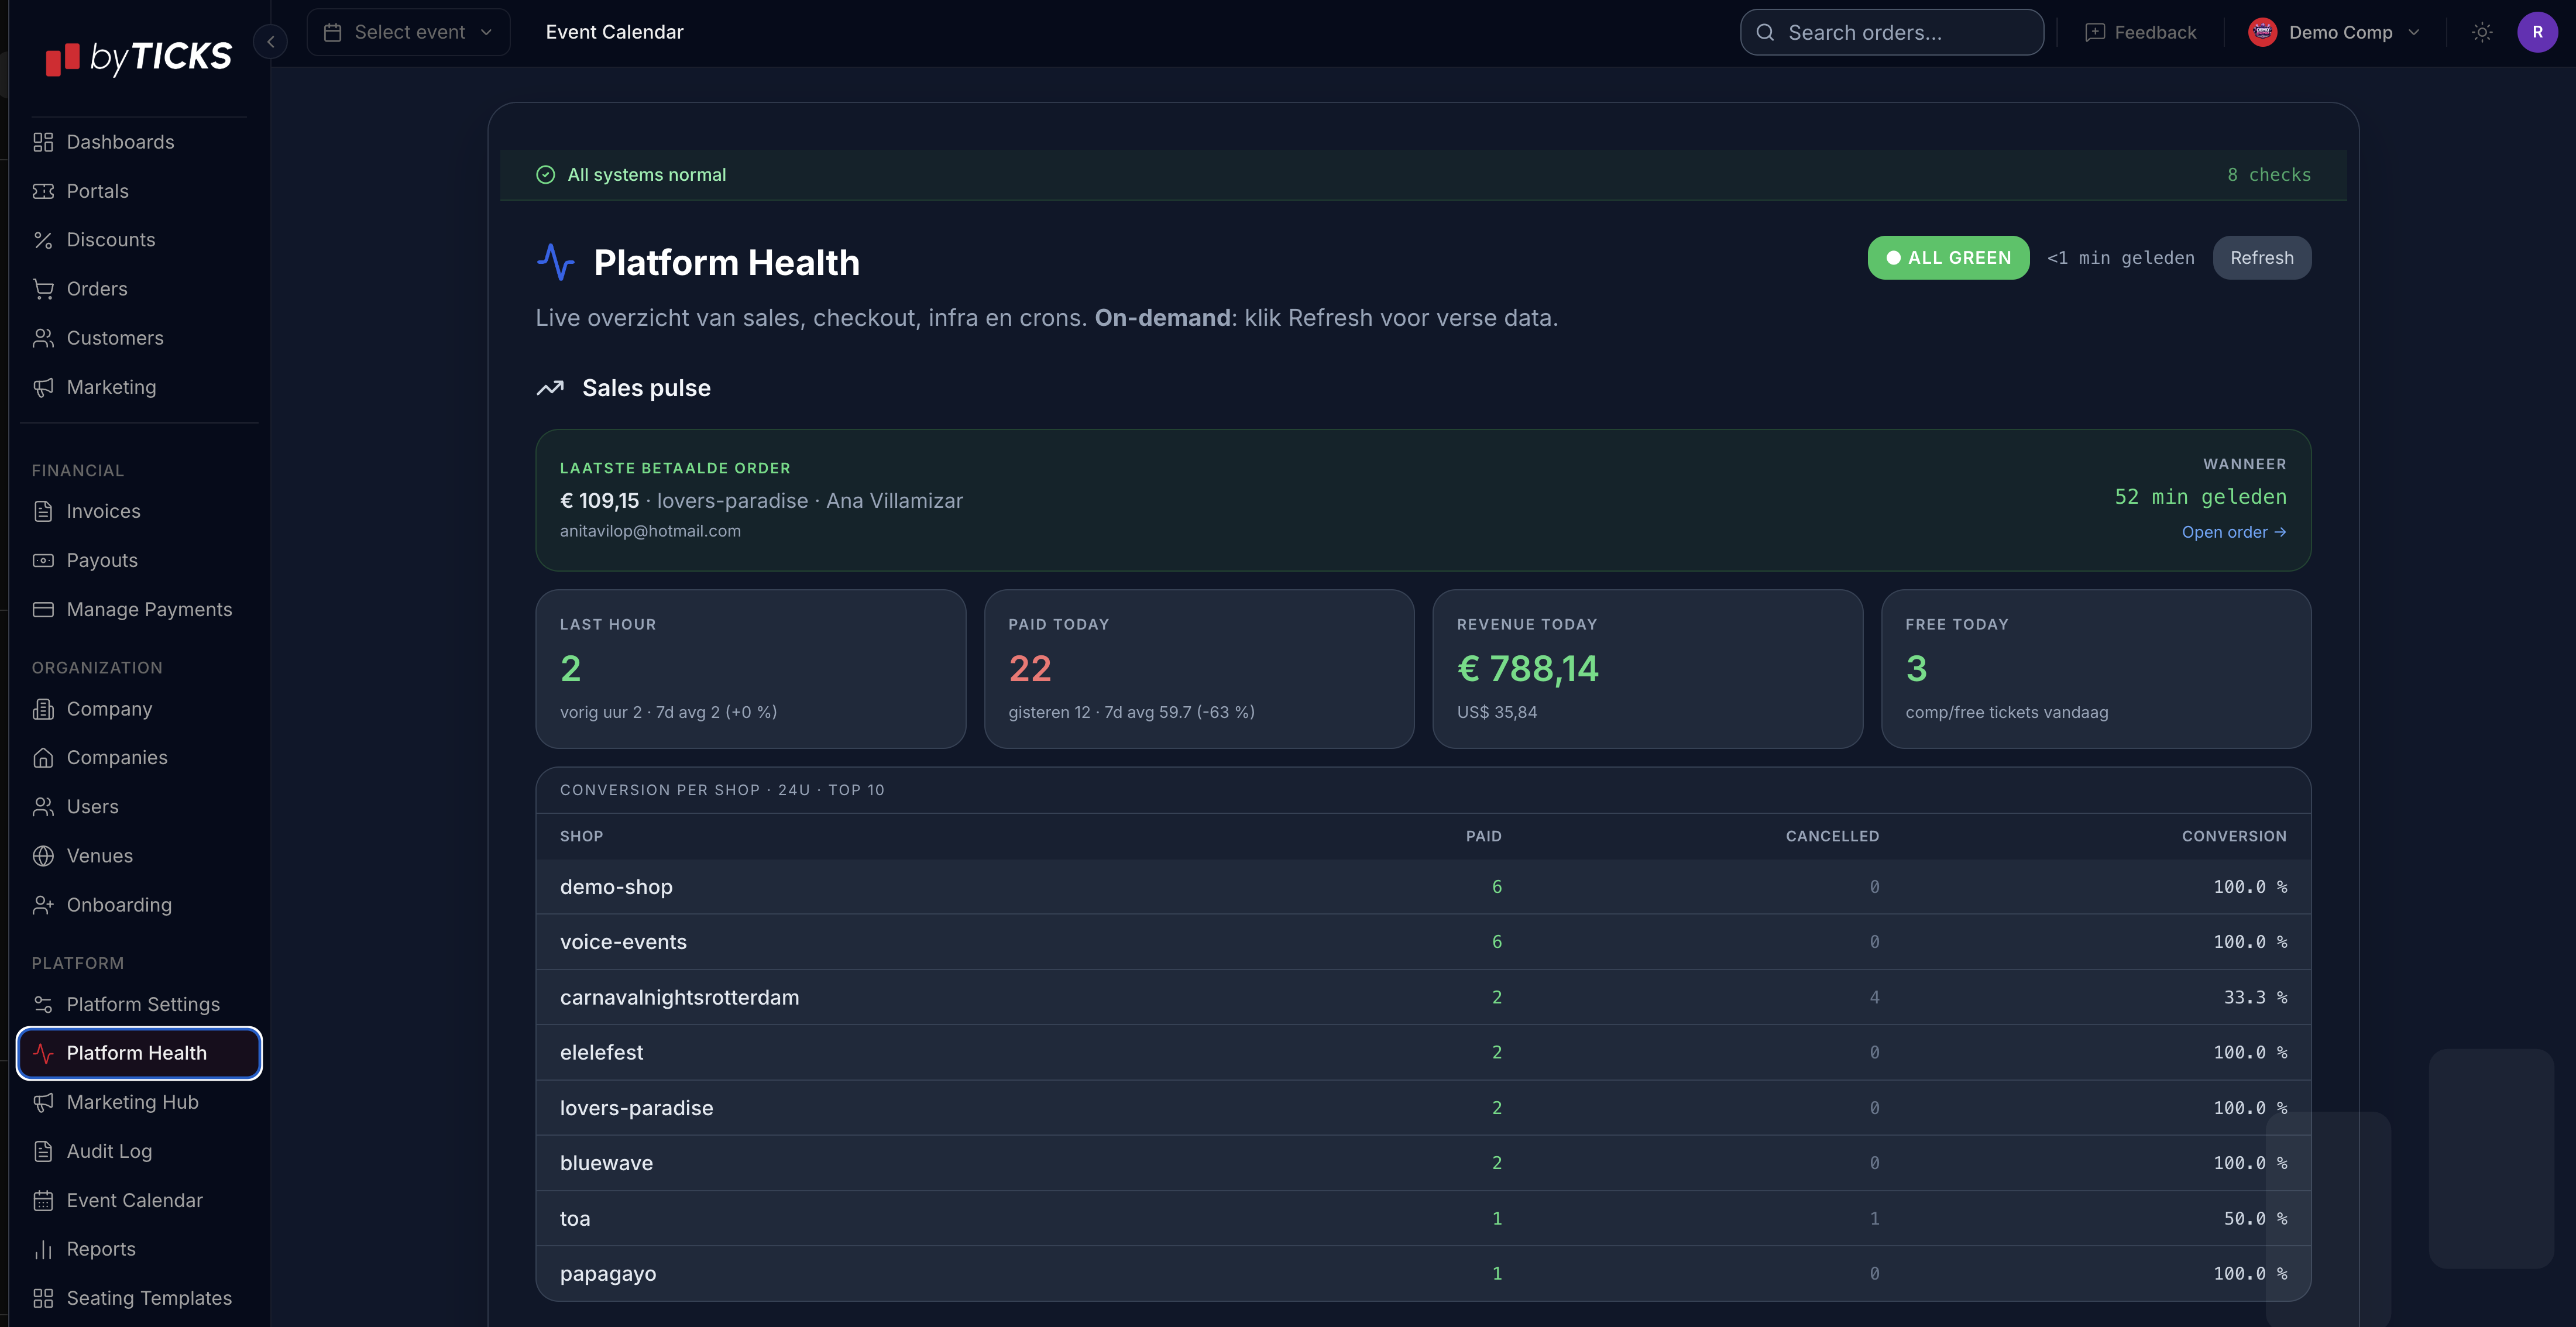Click the 50.0 % conversion value
Screen dimensions: 2576x1327
pos(2255,1218)
